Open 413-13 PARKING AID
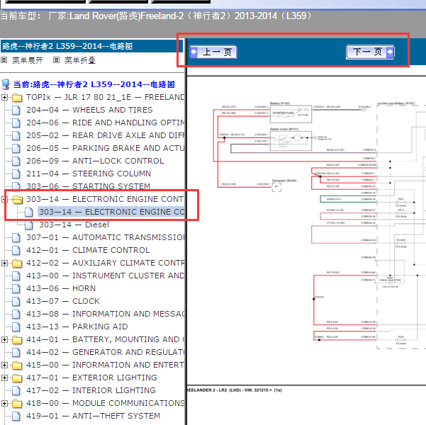 coord(77,327)
